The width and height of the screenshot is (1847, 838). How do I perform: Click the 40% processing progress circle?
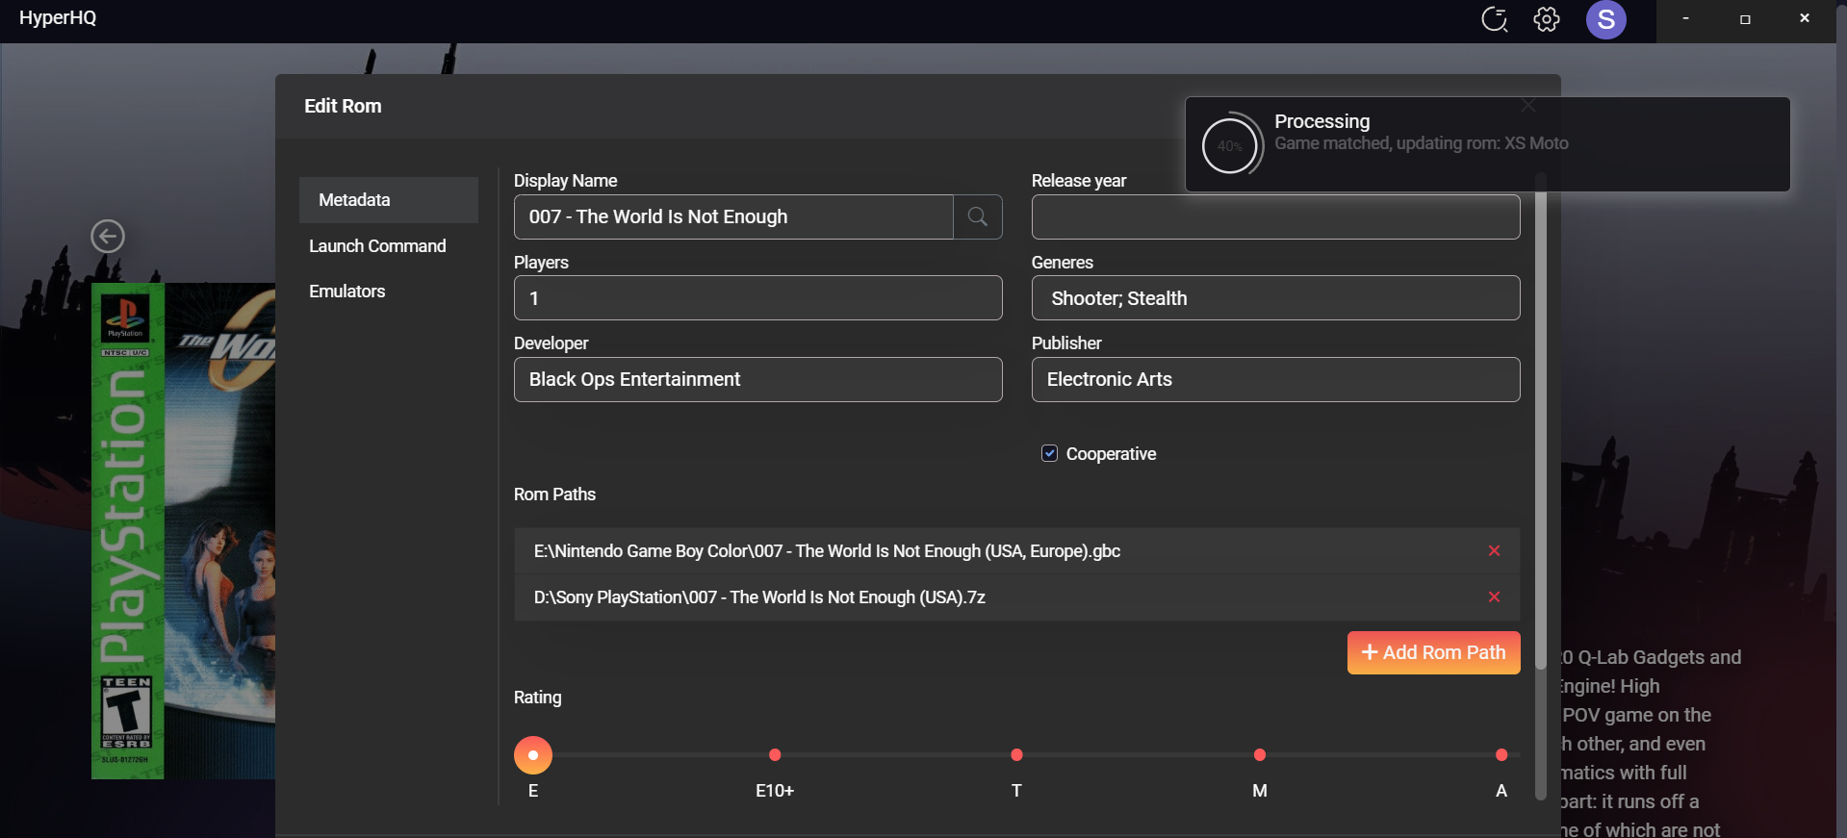tap(1230, 145)
